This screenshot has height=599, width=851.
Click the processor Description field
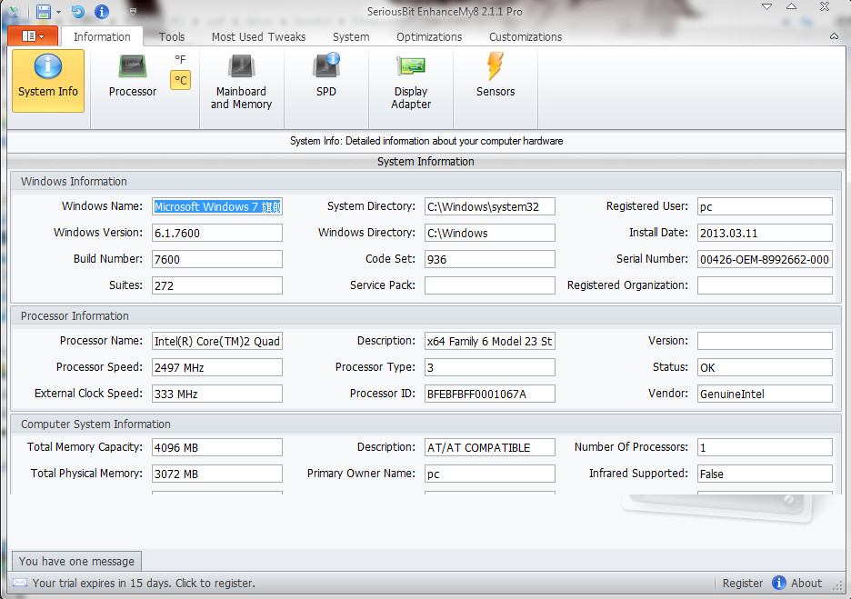pyautogui.click(x=489, y=341)
